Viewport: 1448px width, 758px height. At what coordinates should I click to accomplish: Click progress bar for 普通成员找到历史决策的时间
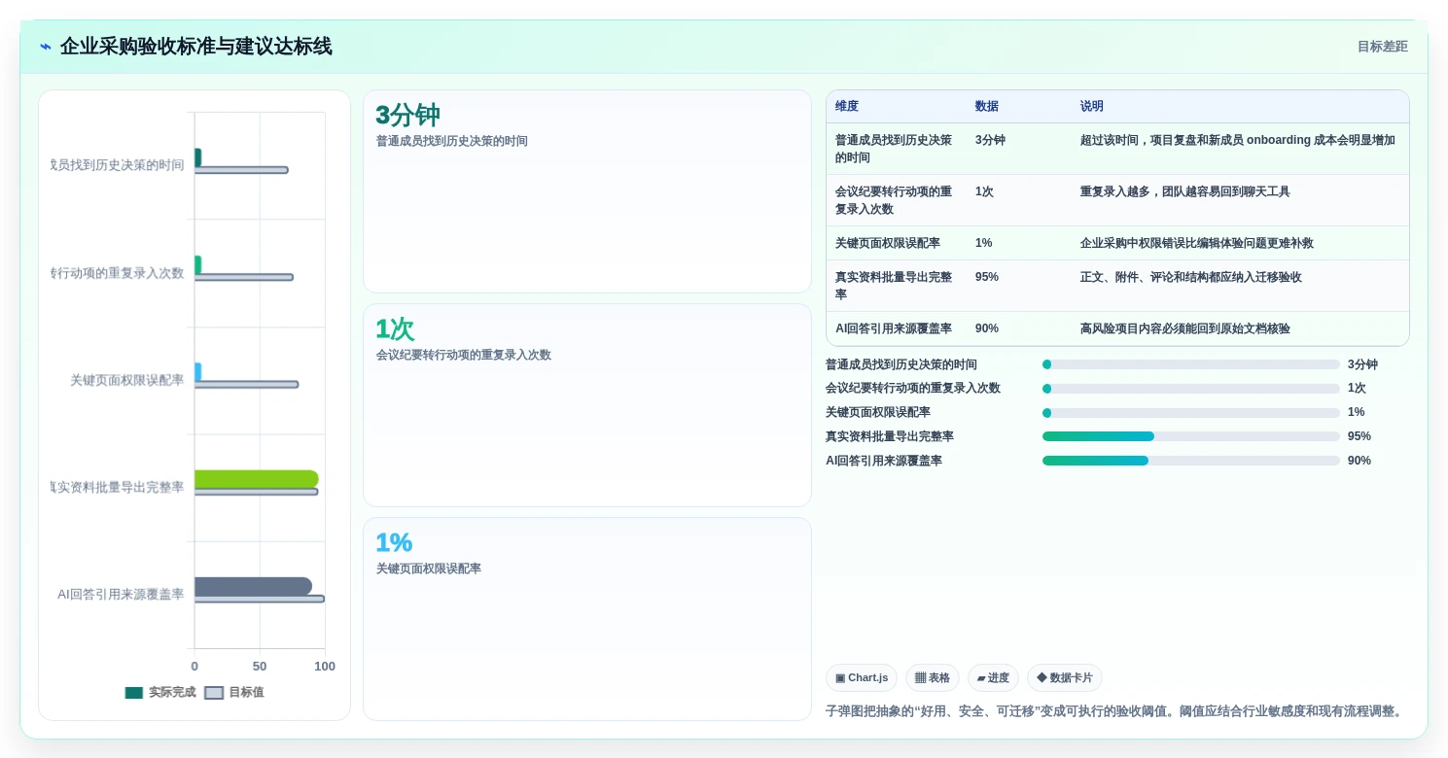click(x=1190, y=364)
